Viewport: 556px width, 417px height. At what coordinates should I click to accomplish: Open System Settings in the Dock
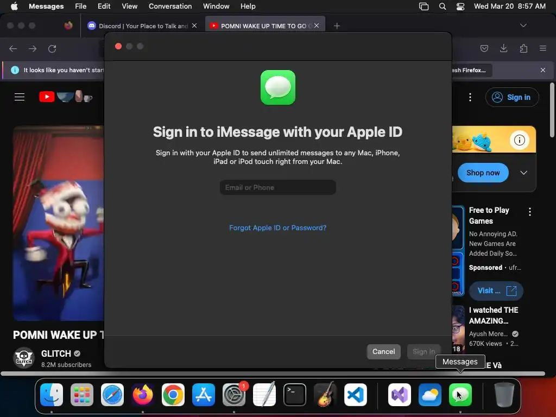[x=234, y=395]
